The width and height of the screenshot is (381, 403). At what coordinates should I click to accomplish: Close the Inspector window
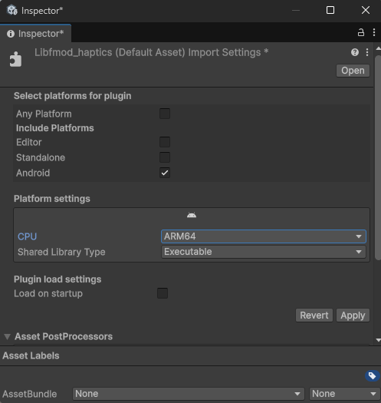[x=366, y=10]
